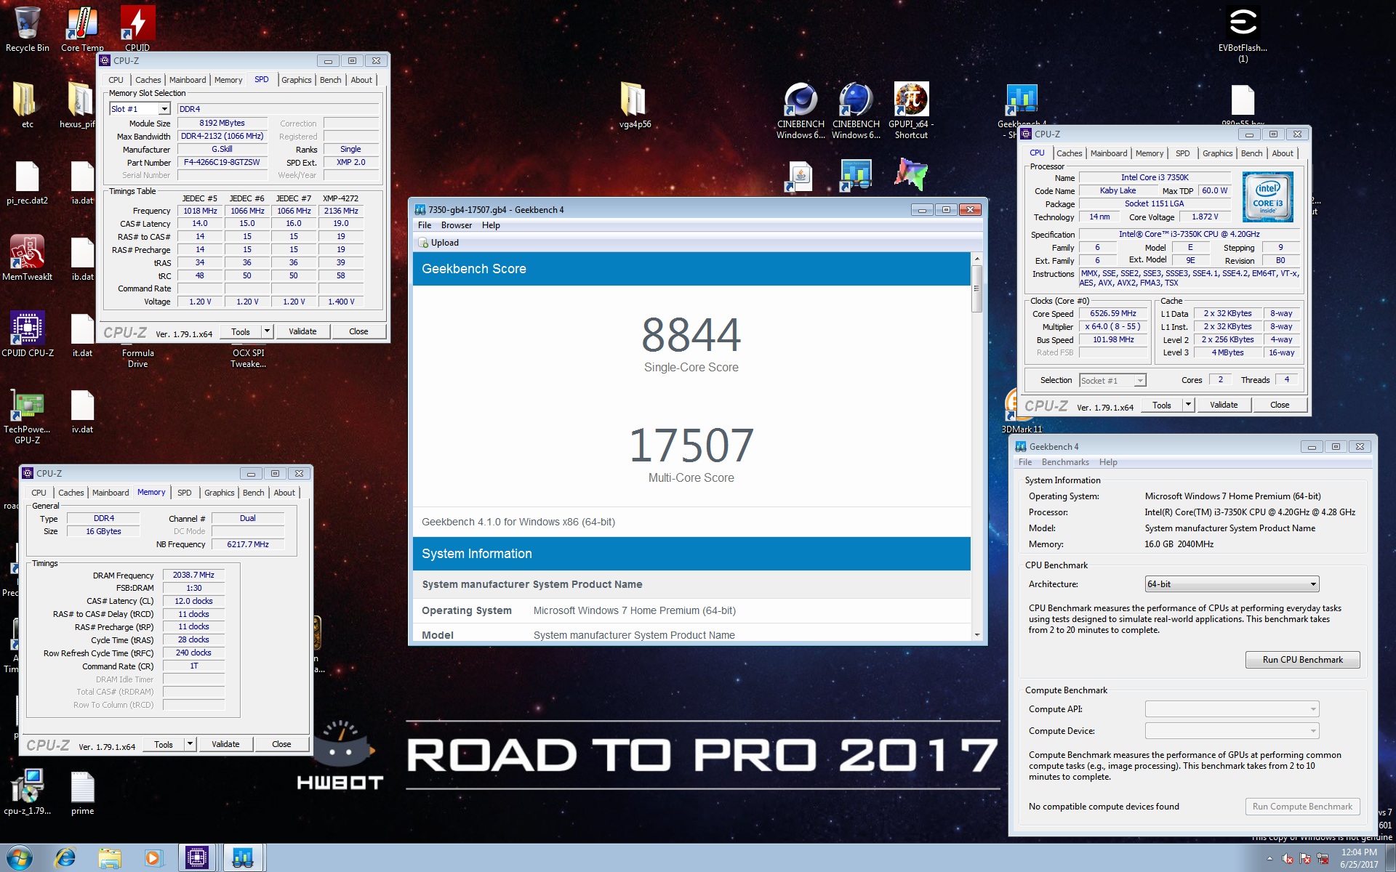Viewport: 1396px width, 872px height.
Task: Launch Core Temp from the desktop
Action: click(x=82, y=28)
